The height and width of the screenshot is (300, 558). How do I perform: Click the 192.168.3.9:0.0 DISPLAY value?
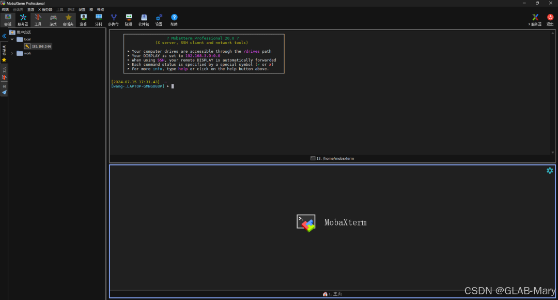203,55
